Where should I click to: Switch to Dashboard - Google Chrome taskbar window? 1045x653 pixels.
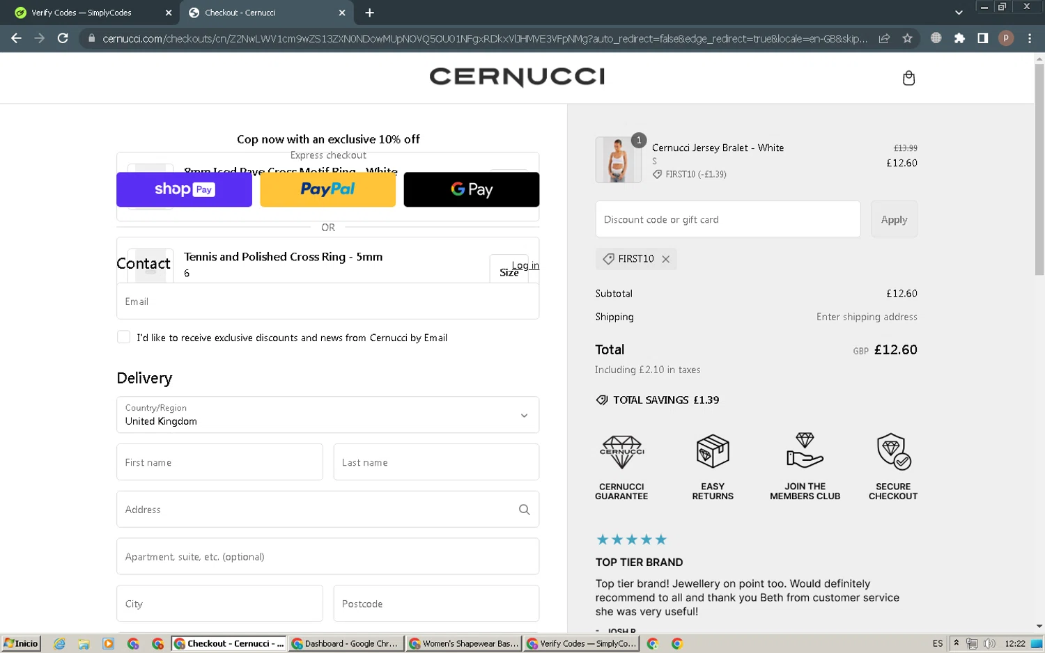click(345, 644)
